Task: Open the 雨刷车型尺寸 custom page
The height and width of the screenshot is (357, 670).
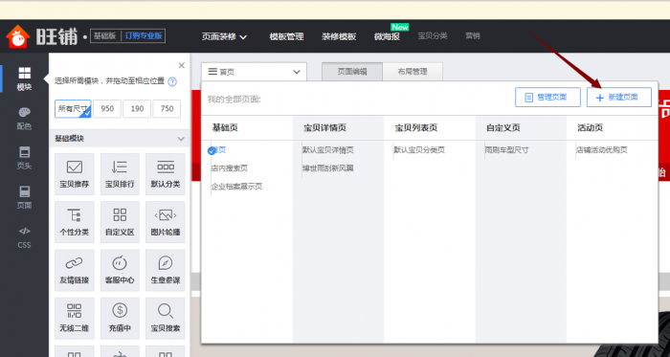Action: click(x=506, y=150)
